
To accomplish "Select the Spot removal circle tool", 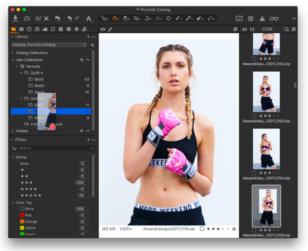I will 168,19.
